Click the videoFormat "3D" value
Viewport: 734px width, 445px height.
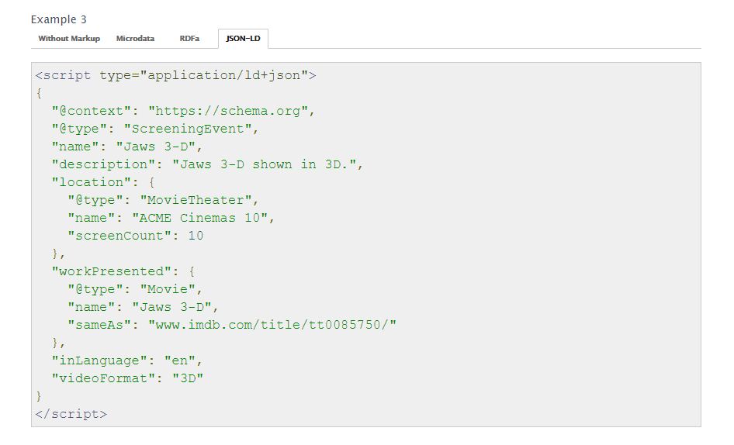coord(188,378)
